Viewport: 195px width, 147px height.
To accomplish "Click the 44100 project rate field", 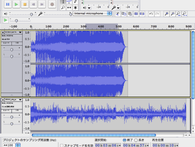I will pyautogui.click(x=9, y=145).
